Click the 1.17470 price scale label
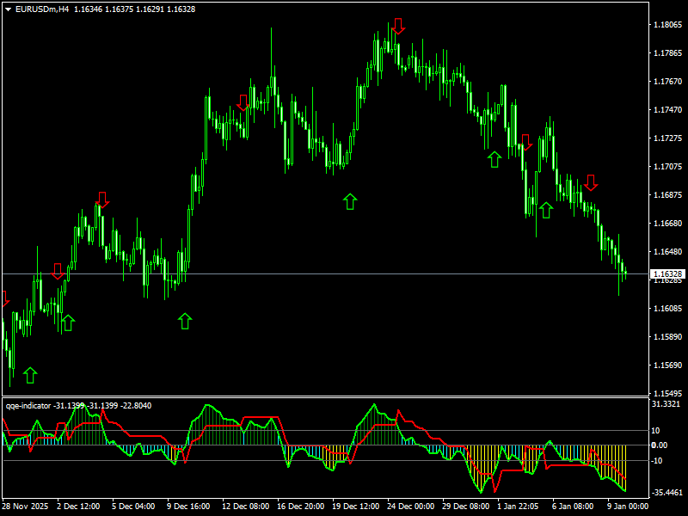 pyautogui.click(x=668, y=110)
